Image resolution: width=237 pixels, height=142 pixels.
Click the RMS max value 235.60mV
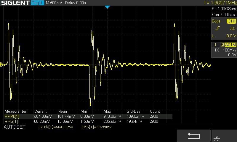point(112,121)
